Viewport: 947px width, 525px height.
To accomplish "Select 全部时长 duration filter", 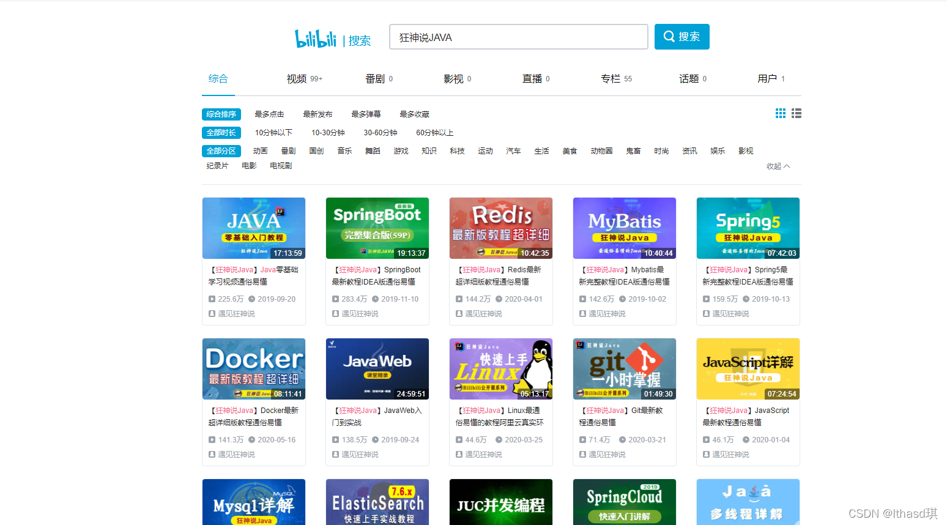I will [221, 133].
